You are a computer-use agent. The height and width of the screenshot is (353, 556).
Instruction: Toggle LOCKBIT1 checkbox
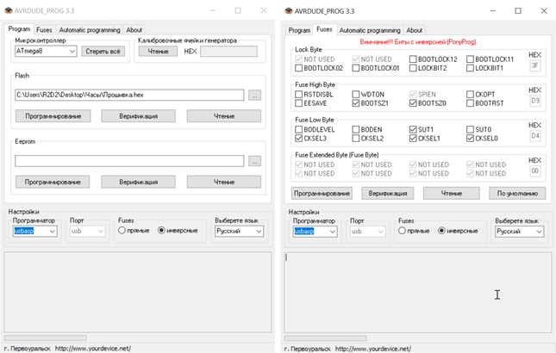click(x=470, y=68)
